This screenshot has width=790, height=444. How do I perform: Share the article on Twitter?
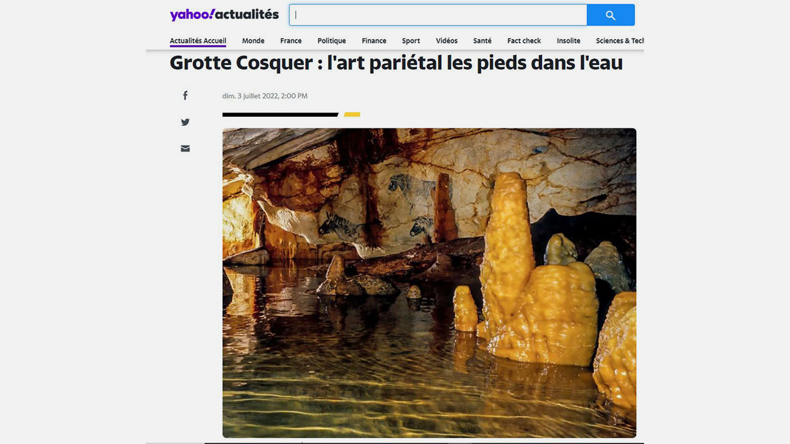tap(185, 122)
